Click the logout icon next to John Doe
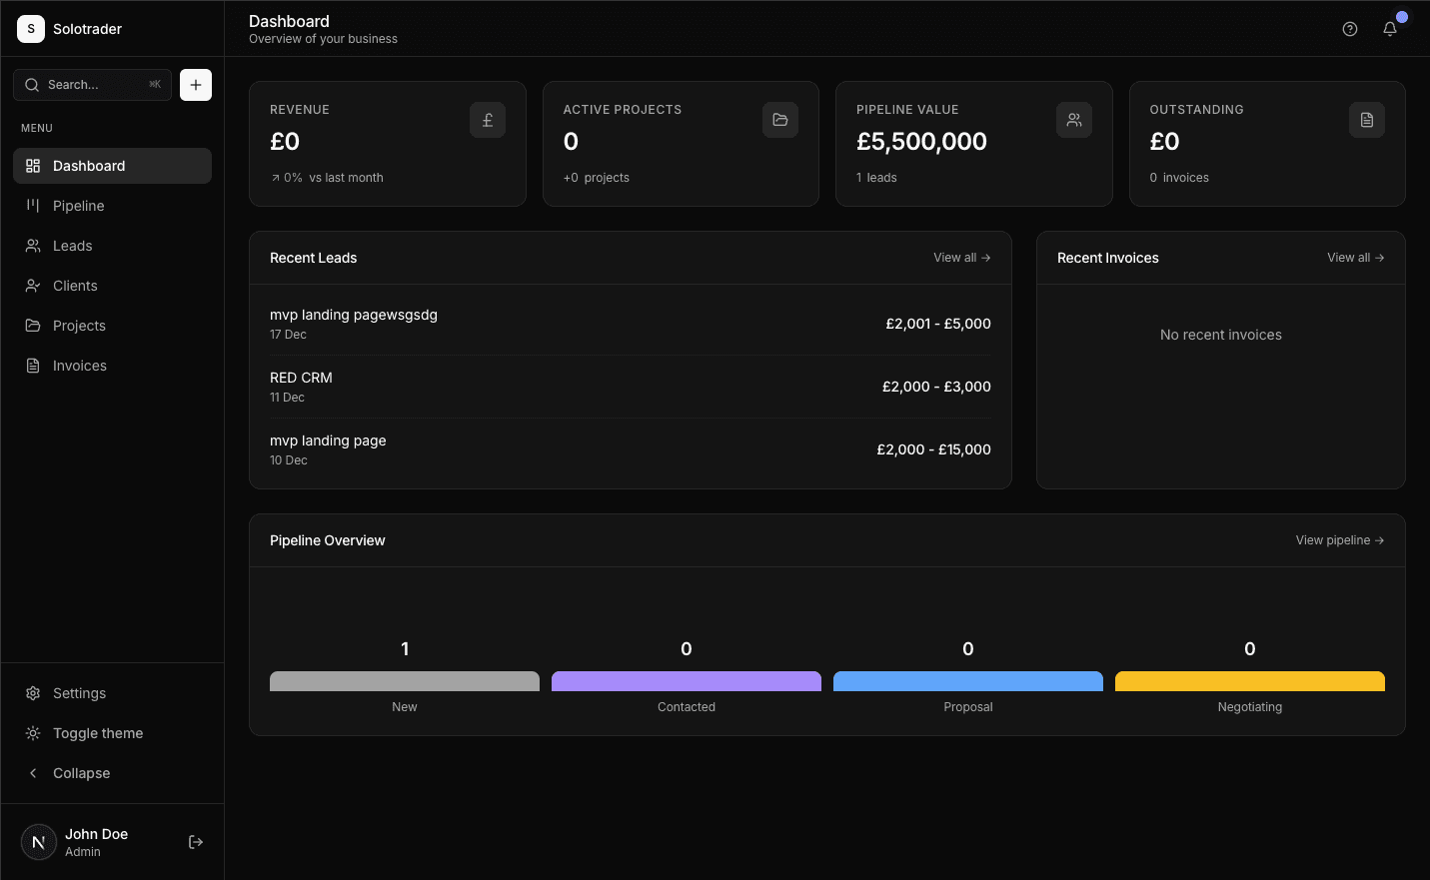This screenshot has height=880, width=1430. 196,842
